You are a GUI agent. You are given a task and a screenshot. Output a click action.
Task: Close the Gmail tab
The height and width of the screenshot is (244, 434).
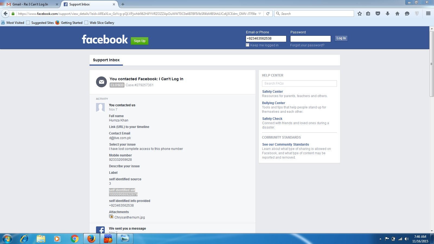pos(57,4)
